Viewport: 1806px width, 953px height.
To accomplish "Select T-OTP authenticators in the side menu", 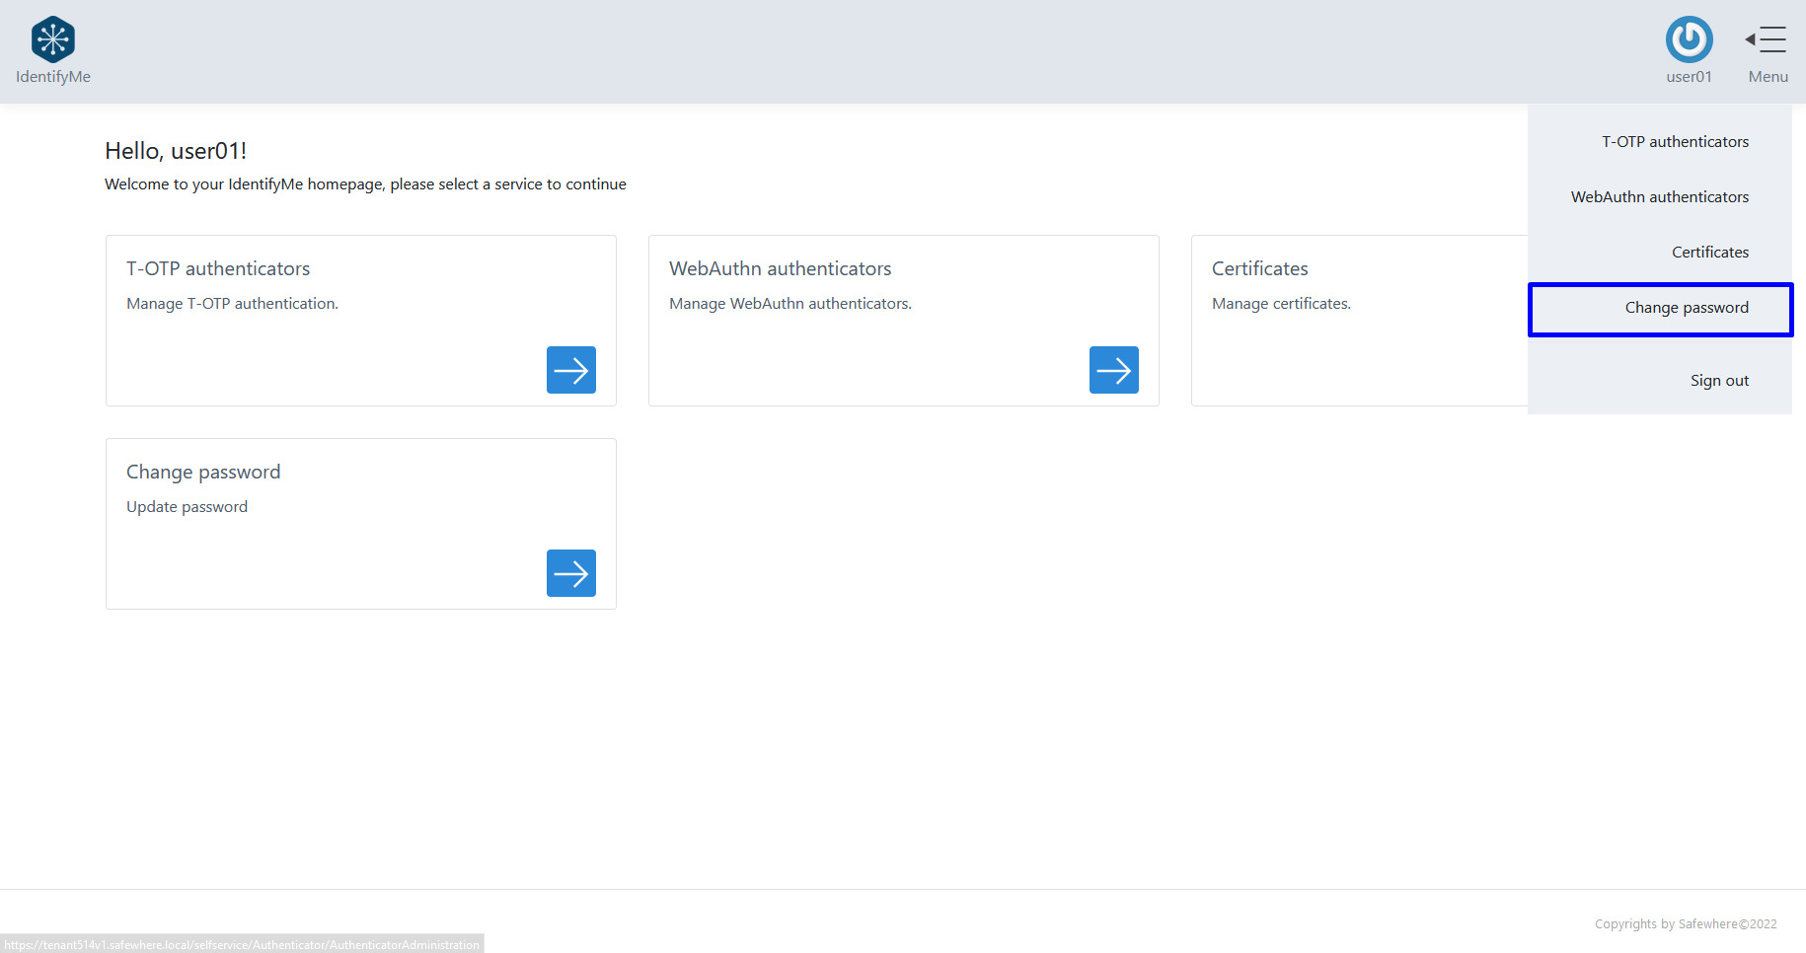I will pyautogui.click(x=1675, y=142).
